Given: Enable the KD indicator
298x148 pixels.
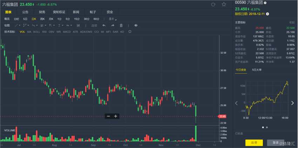Looking at the screenshot, I should coord(122,32).
